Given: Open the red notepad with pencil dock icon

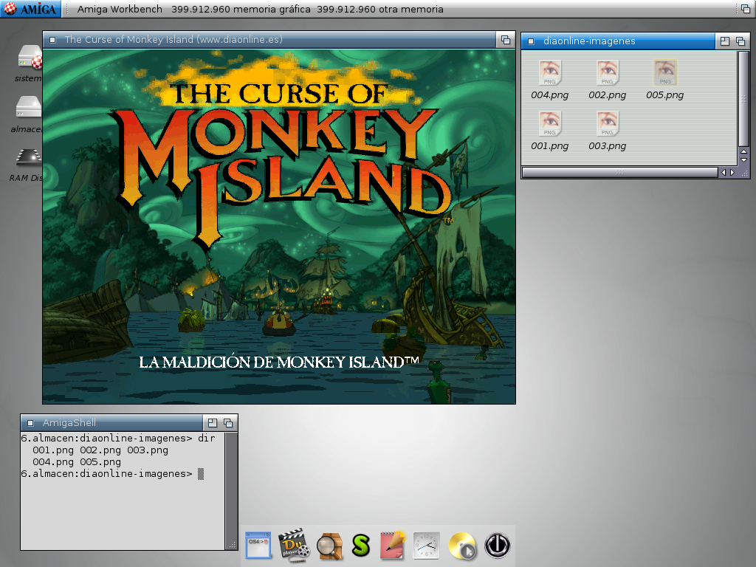Looking at the screenshot, I should point(393,546).
